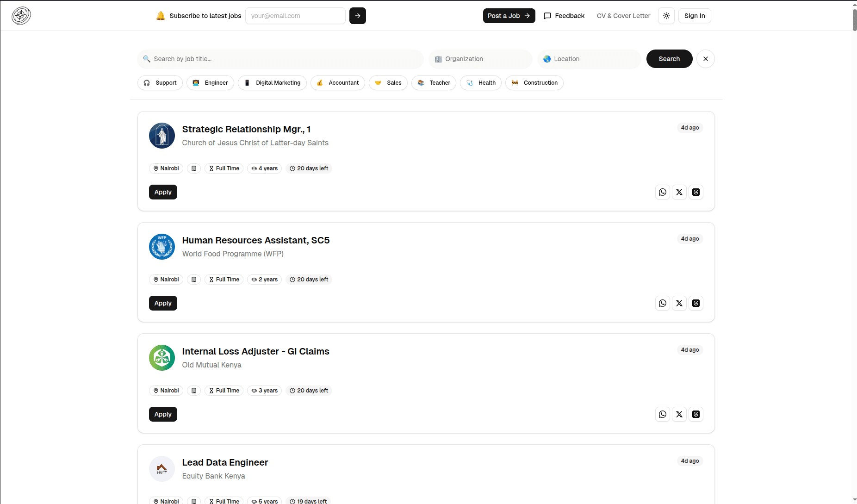Image resolution: width=857 pixels, height=504 pixels.
Task: Filter jobs by Support category
Action: point(160,83)
